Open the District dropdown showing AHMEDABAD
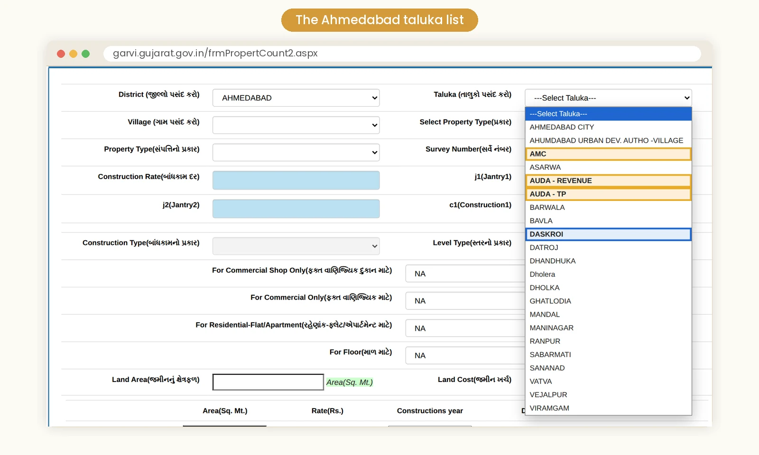 coord(296,98)
